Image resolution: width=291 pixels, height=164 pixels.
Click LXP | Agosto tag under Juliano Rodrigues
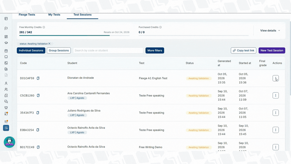coord(77,115)
